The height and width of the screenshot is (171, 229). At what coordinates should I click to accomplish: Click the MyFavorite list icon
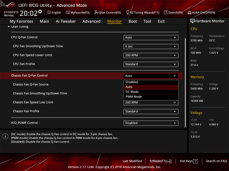[x=68, y=12]
